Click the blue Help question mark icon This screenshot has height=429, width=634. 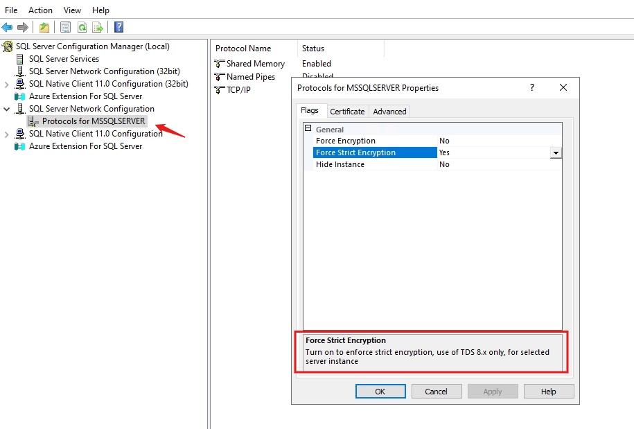(118, 28)
